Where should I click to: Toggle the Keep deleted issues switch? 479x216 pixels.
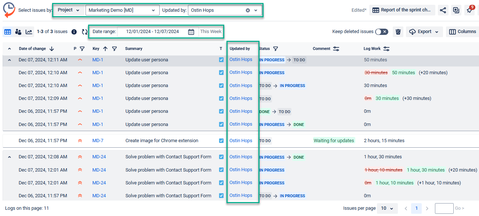(382, 32)
